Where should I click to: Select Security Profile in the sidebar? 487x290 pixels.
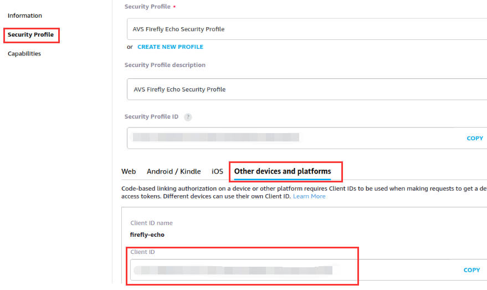(30, 34)
